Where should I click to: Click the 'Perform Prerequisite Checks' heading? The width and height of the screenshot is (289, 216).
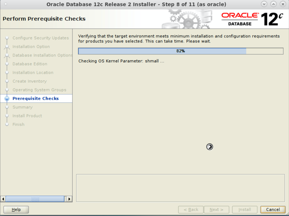point(44,19)
